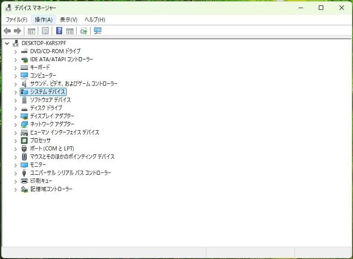
Task: Click the Forward arrow toolbar icon
Action: click(x=18, y=31)
